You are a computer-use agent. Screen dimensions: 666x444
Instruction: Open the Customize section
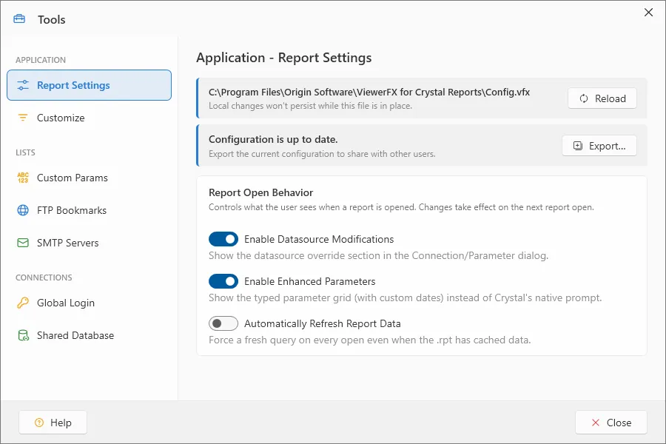pyautogui.click(x=90, y=118)
